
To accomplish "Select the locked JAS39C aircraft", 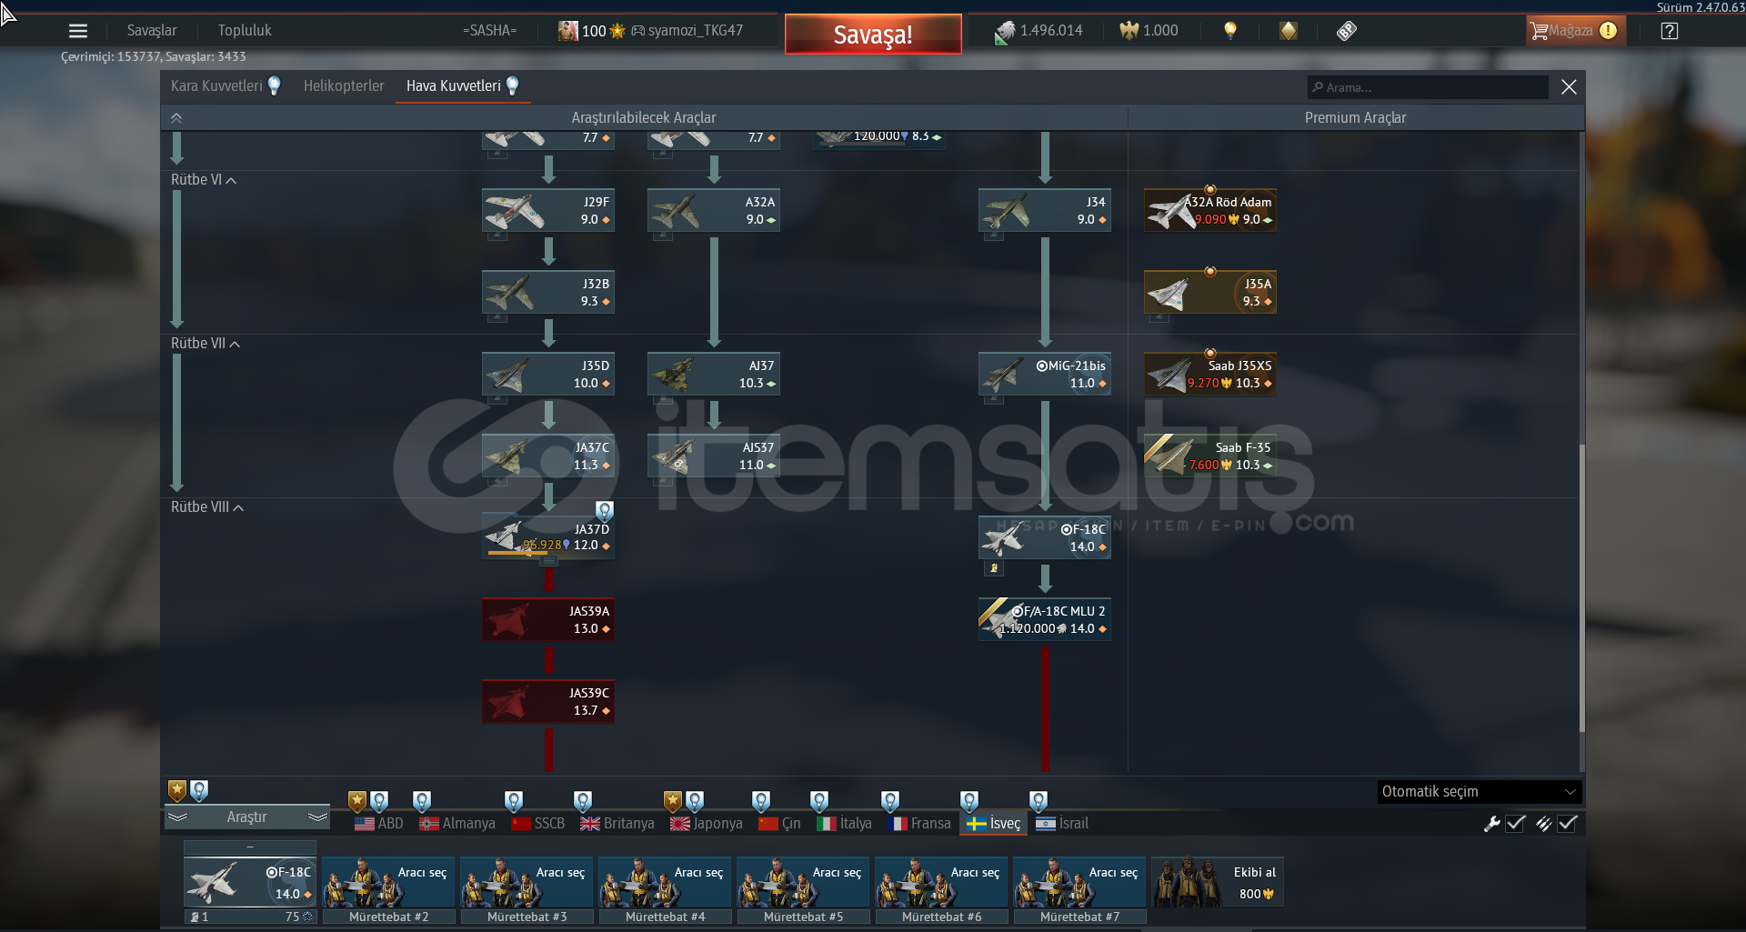I will point(548,702).
